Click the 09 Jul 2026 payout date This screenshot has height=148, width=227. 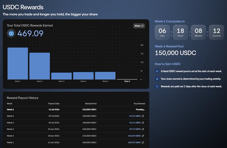54,116
